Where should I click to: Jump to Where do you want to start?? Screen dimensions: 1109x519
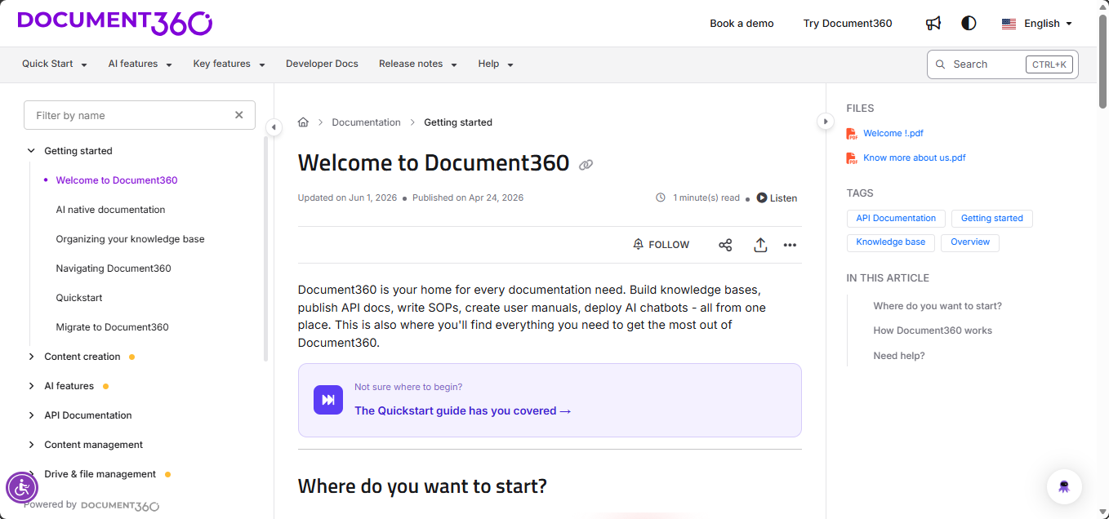pos(938,306)
